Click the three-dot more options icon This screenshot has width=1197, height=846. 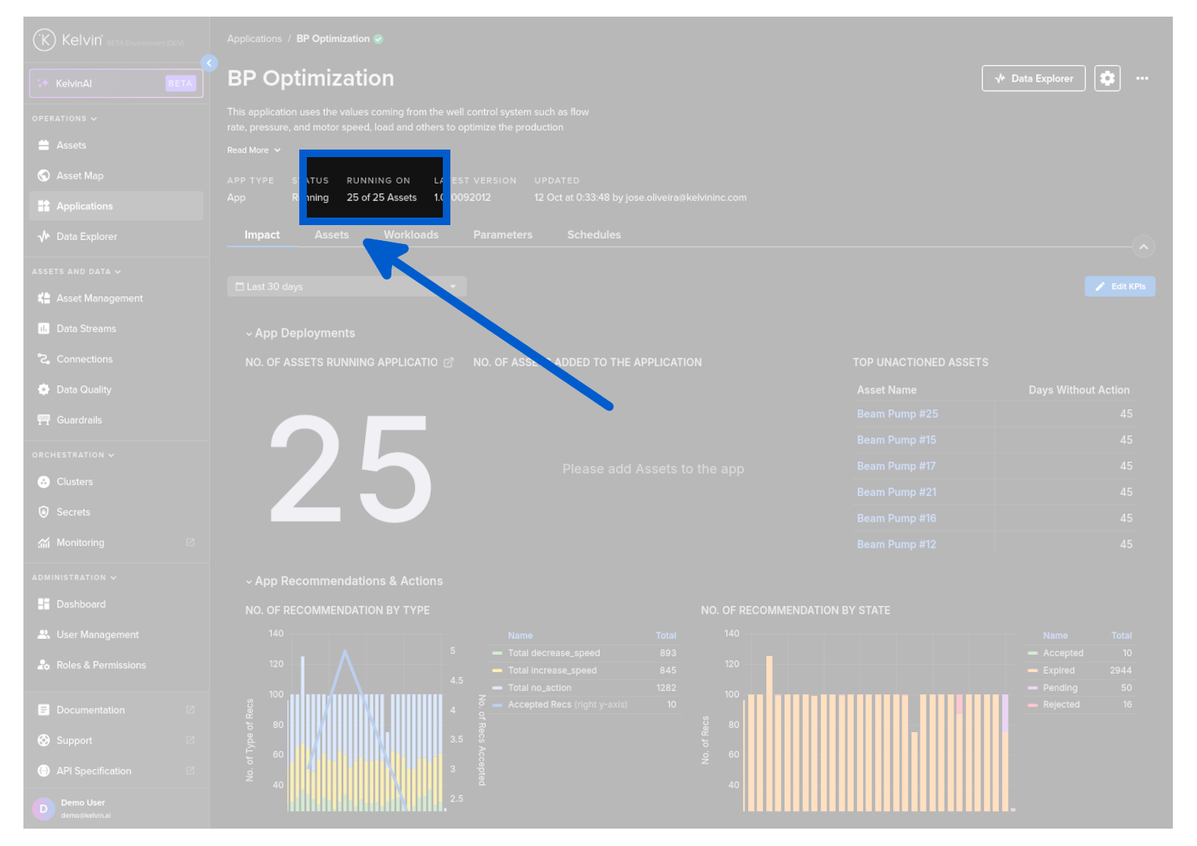pyautogui.click(x=1142, y=79)
